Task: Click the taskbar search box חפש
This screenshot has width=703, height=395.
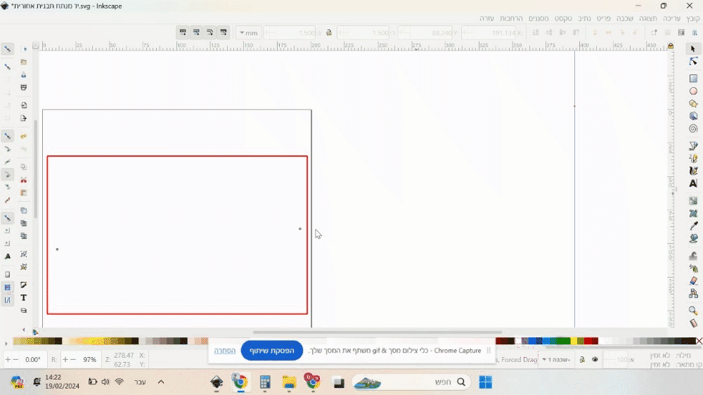Action: [x=411, y=382]
